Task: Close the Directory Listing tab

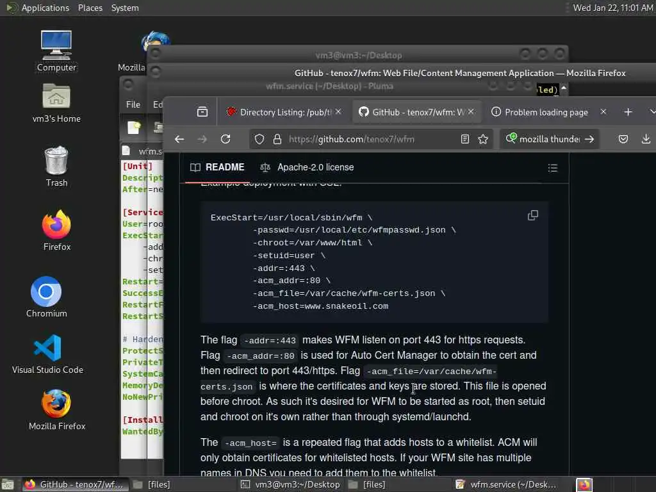Action: [338, 111]
